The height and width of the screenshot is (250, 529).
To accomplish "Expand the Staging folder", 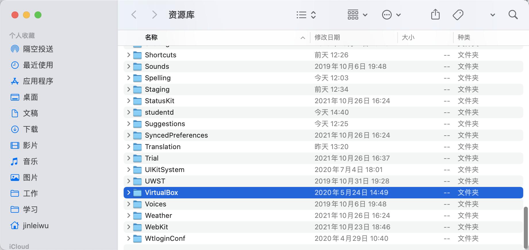I will click(129, 89).
